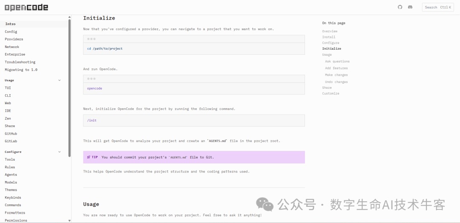Jump to Ask questions in outline

tap(337, 62)
